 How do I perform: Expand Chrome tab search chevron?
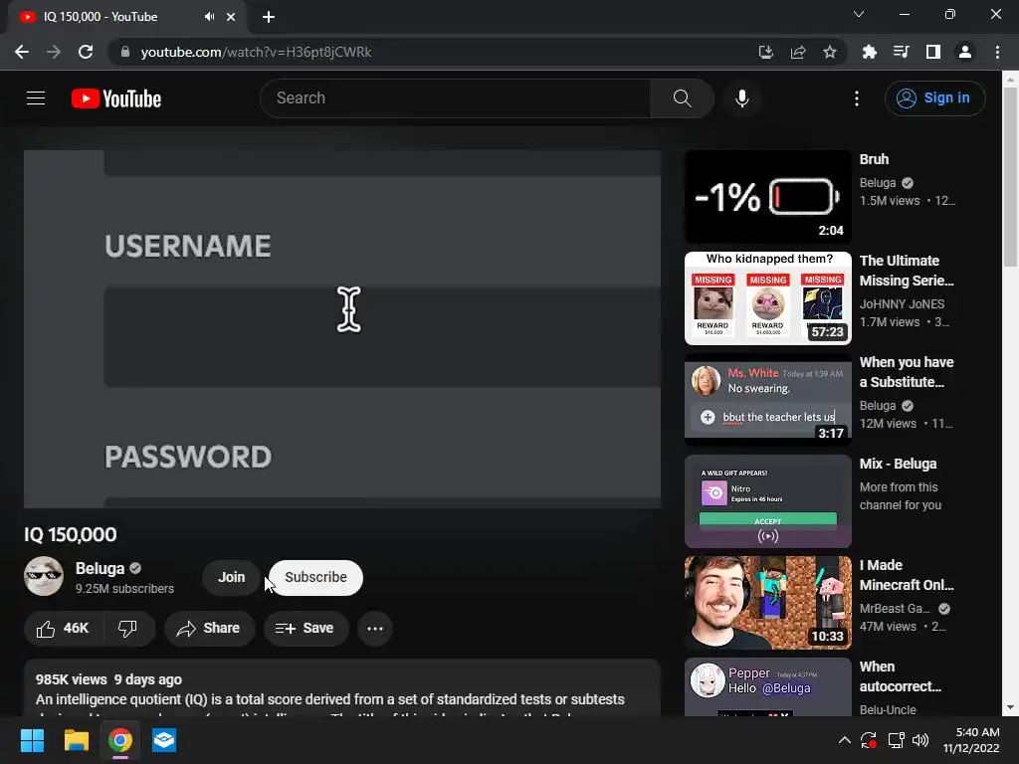point(859,14)
